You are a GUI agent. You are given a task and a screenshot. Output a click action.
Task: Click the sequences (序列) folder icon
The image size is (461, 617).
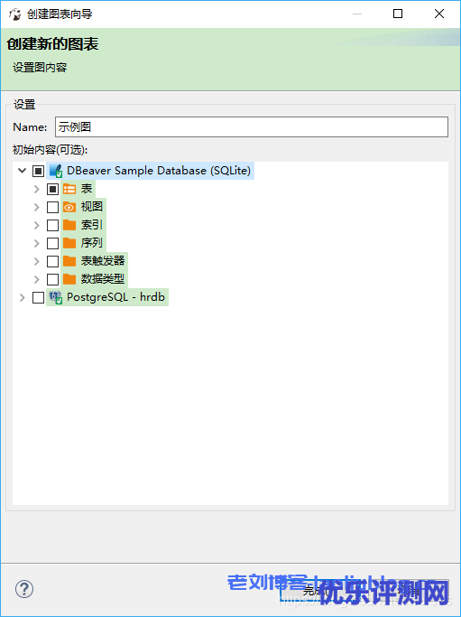69,244
